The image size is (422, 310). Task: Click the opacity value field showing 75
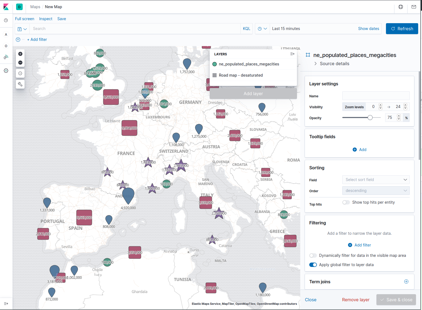click(x=390, y=118)
